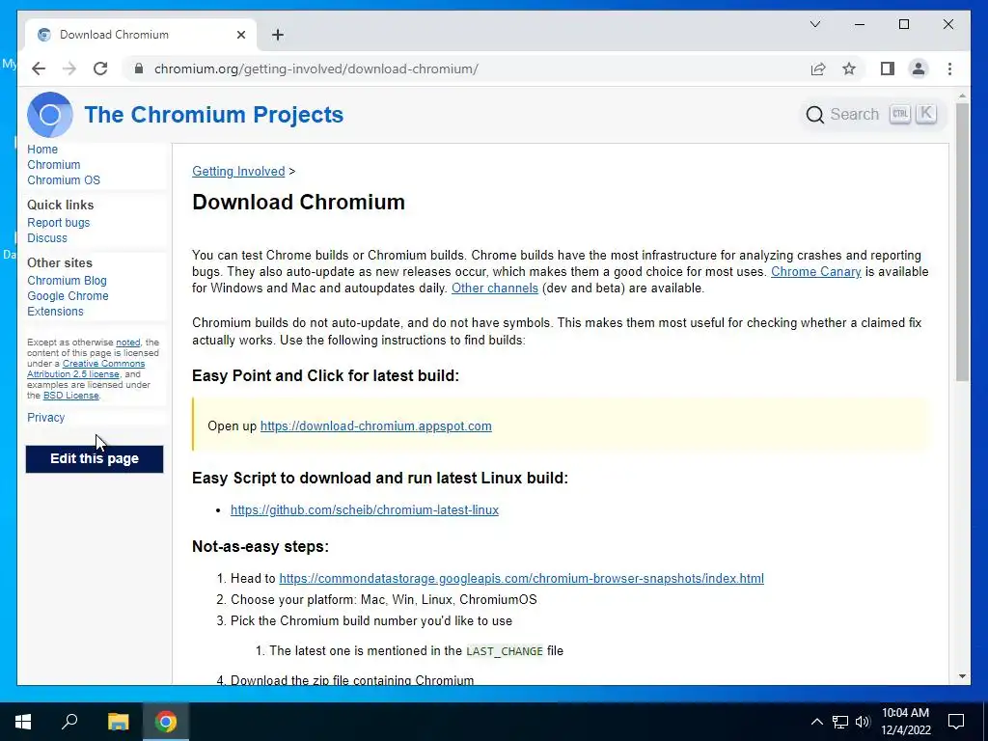Screen dimensions: 988x741
Task: Open download-chromium.appspot.com link
Action: (x=376, y=425)
